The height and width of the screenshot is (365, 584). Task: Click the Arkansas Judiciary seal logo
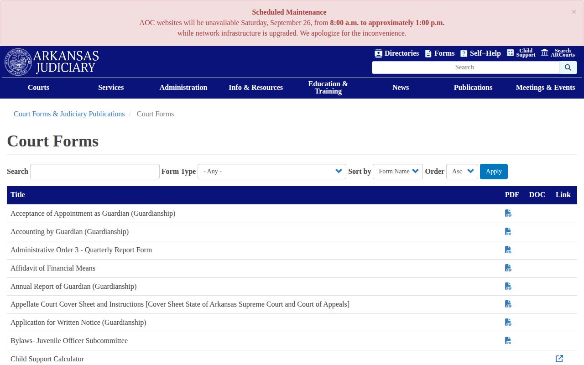point(18,62)
